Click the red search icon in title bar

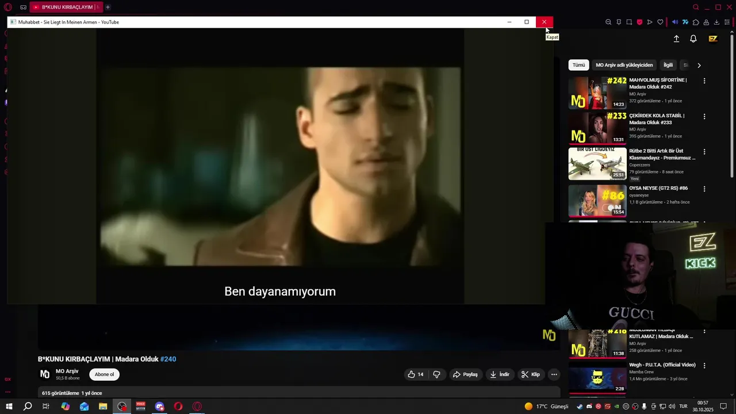[x=696, y=7]
